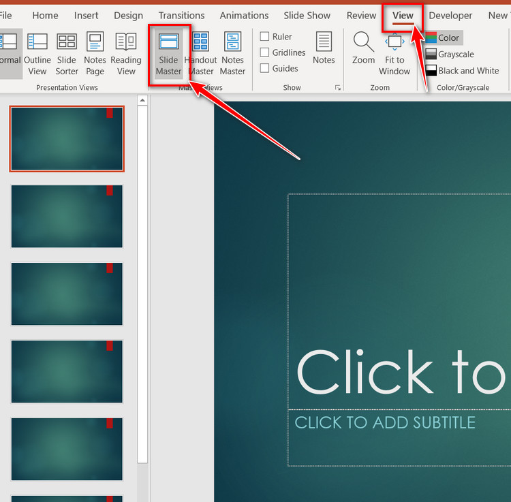The image size is (511, 502).
Task: Select Normal view
Action: (x=10, y=54)
